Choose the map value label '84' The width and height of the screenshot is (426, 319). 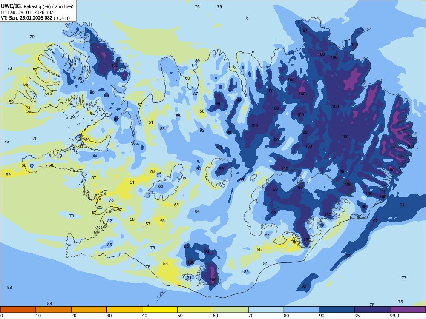click(197, 211)
